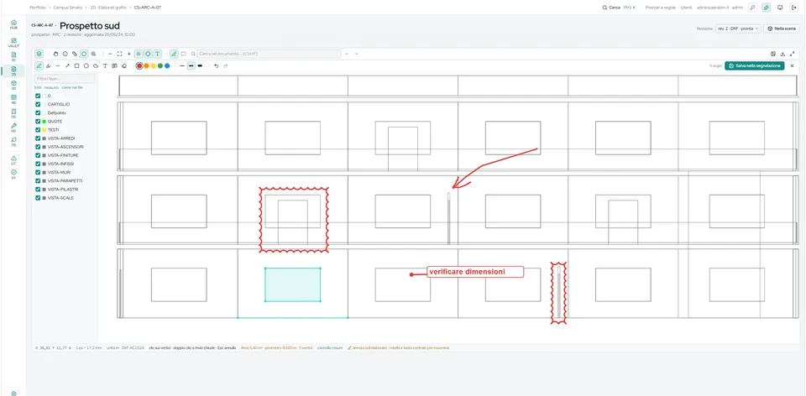Open the 3D section in sidebar
This screenshot has width=806, height=396.
point(14,85)
